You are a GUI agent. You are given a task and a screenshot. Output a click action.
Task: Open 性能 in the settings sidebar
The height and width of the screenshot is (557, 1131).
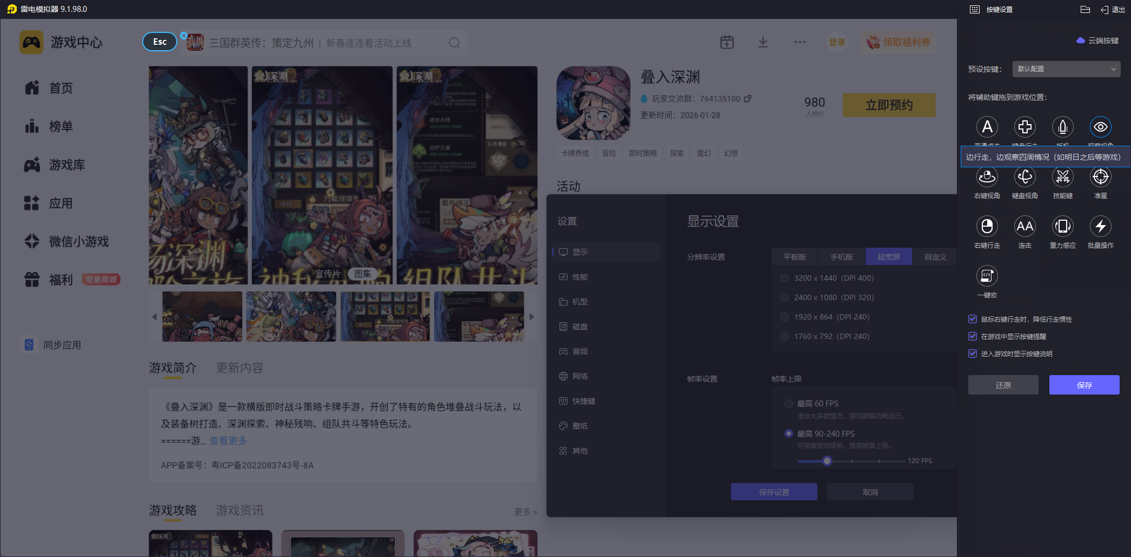click(x=606, y=277)
